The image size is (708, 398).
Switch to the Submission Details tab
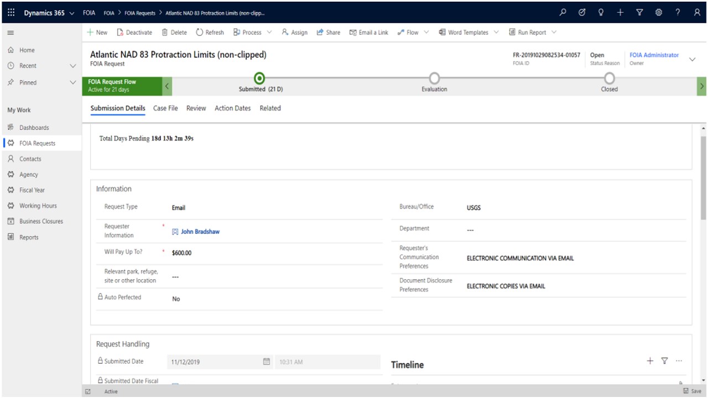pos(118,108)
